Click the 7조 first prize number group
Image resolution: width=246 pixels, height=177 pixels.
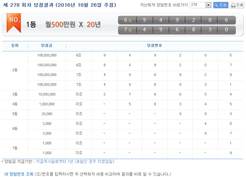coord(177,30)
